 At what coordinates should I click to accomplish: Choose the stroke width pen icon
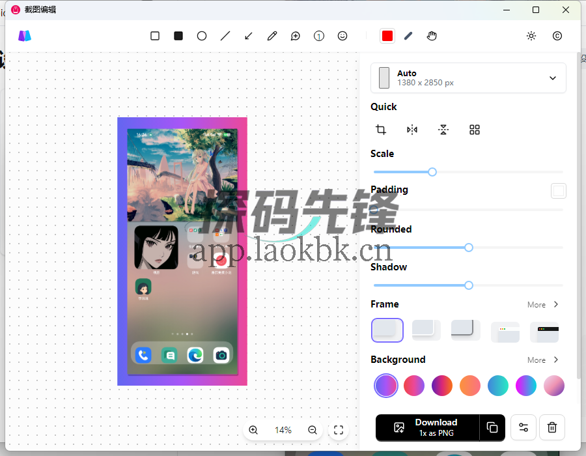(x=408, y=36)
